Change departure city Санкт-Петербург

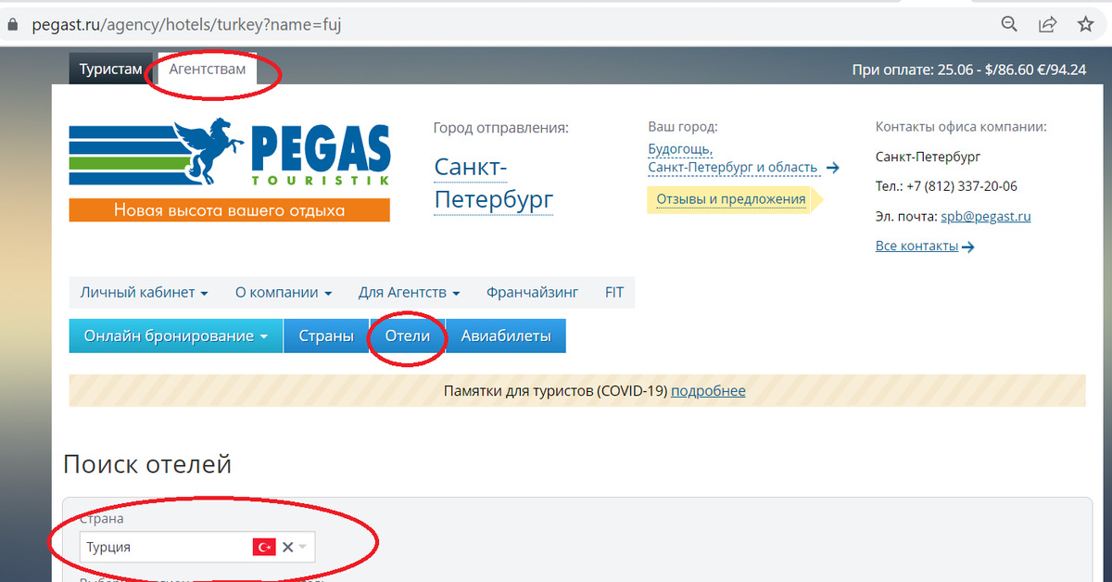pyautogui.click(x=493, y=183)
